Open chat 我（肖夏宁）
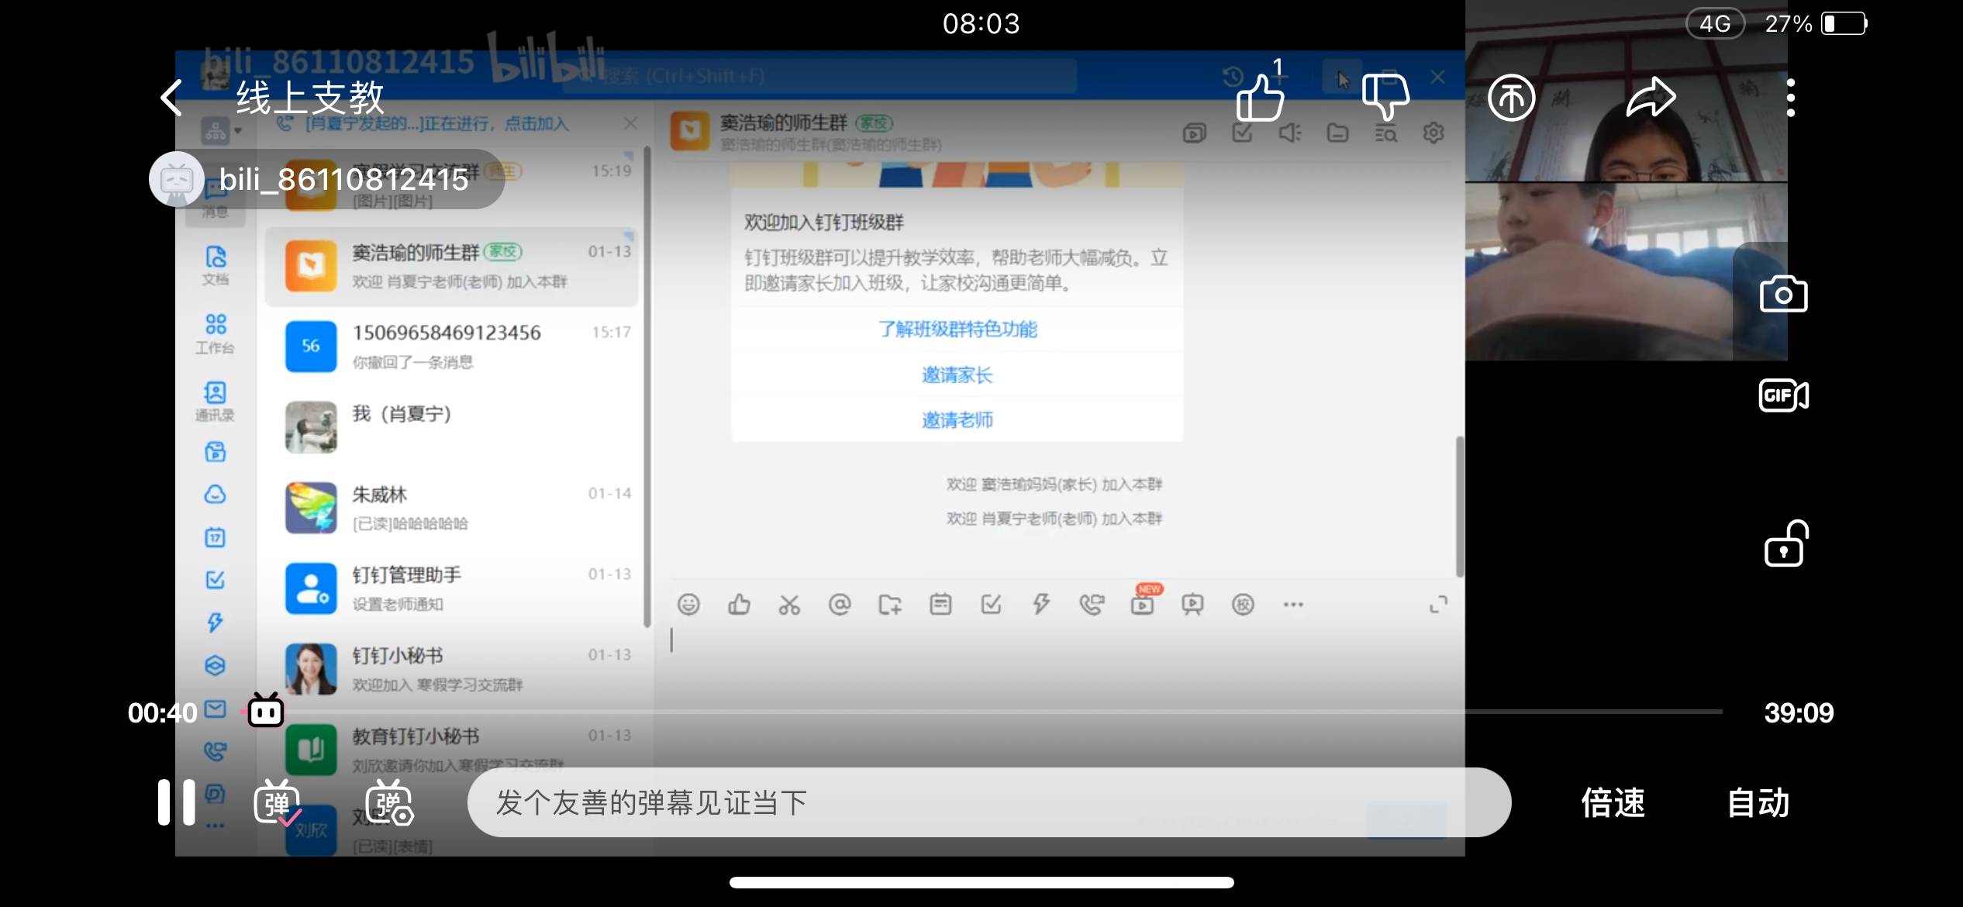Screen dimensions: 1963x907 [x=452, y=427]
